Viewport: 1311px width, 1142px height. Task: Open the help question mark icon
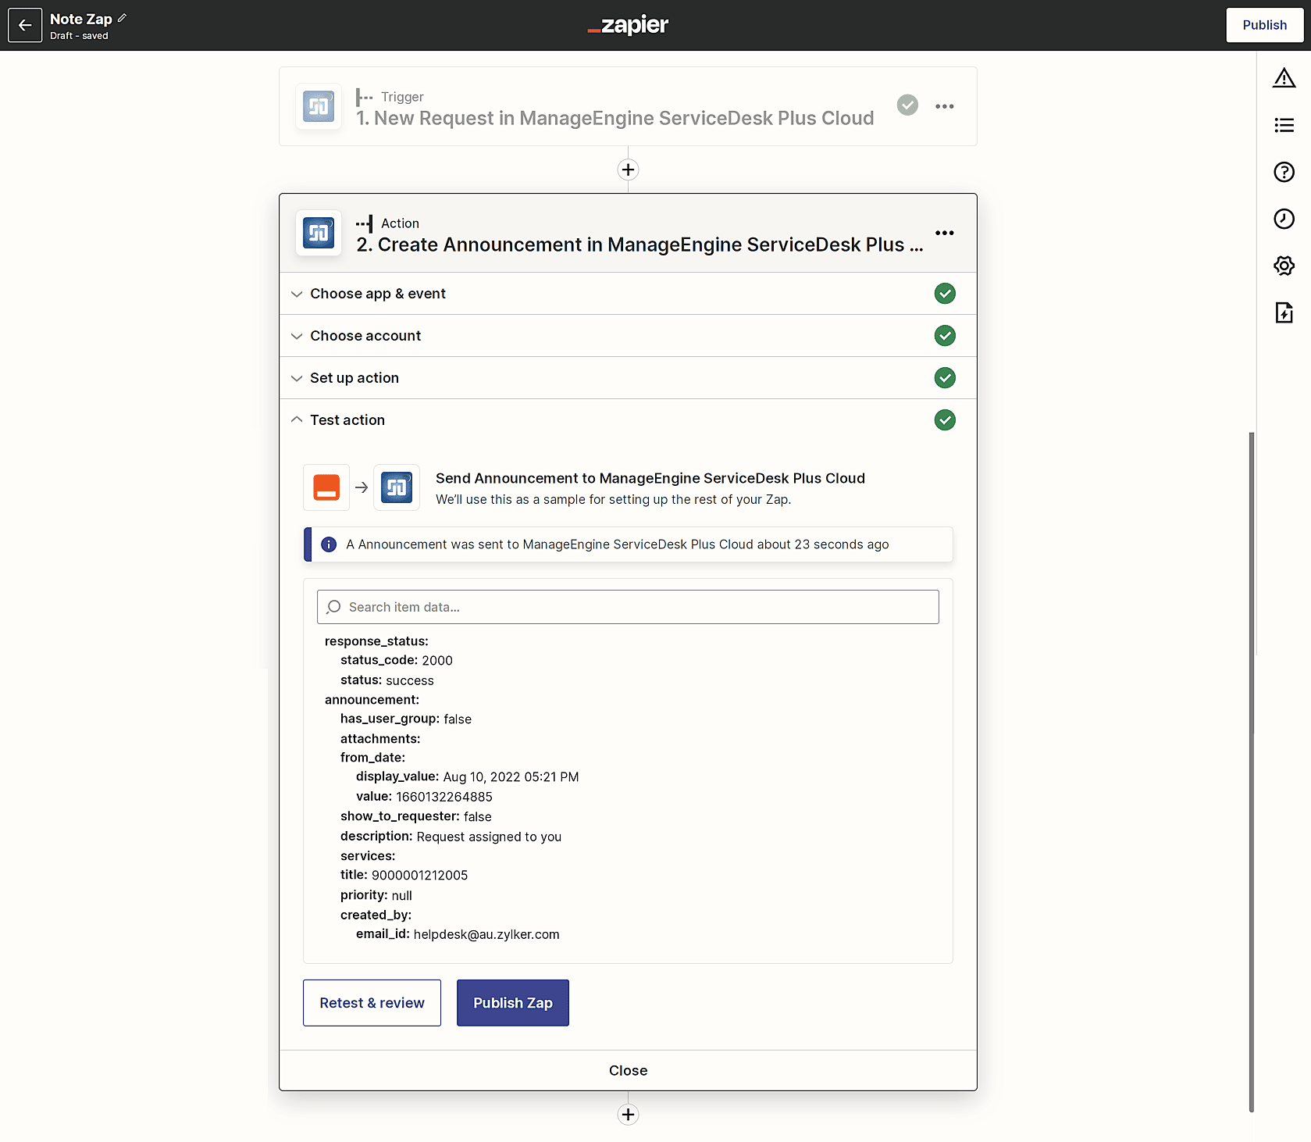[1284, 172]
